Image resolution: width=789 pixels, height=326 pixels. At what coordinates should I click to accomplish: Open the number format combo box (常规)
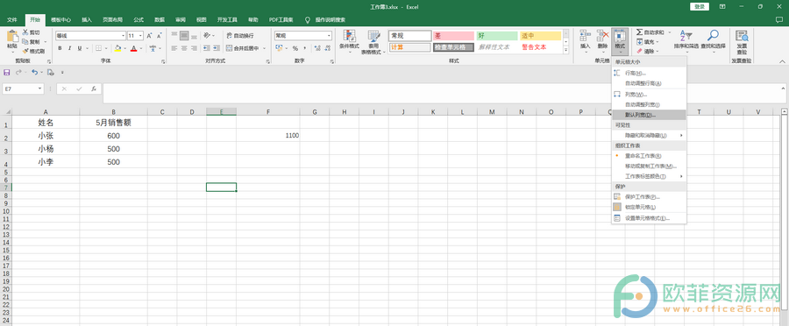(303, 36)
